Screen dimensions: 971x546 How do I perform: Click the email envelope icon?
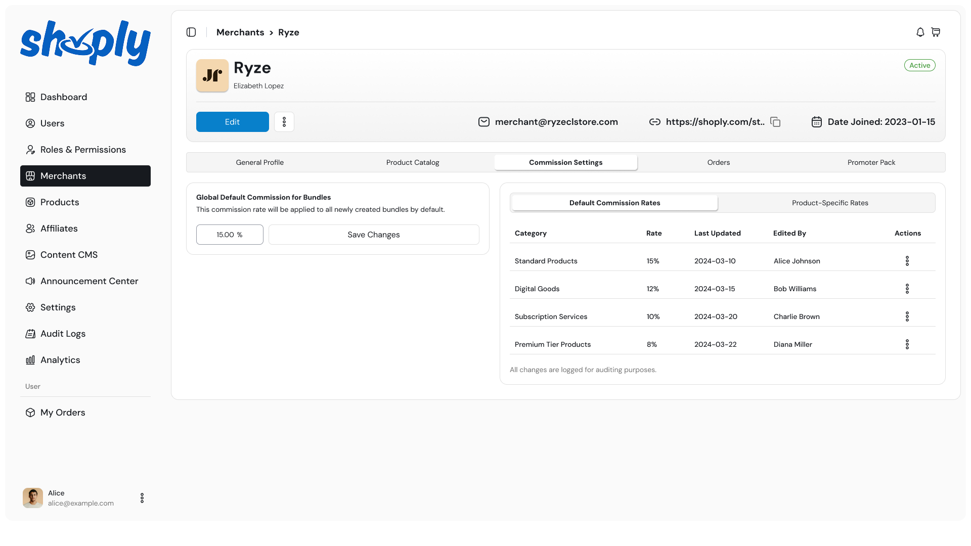pyautogui.click(x=484, y=122)
